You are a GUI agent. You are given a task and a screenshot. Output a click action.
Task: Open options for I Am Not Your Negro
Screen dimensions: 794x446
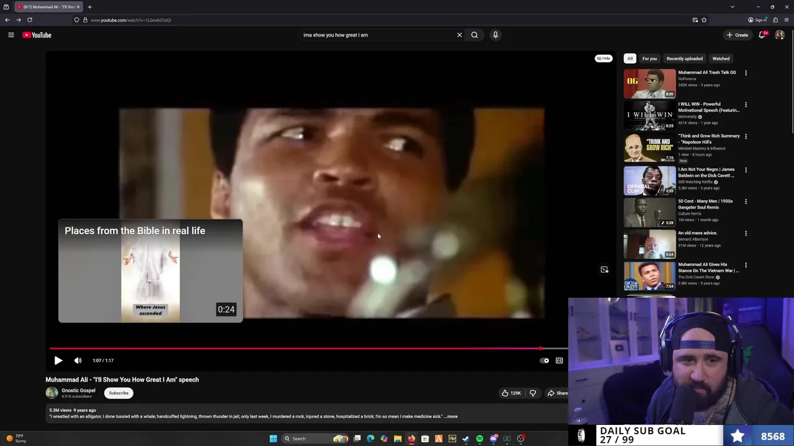click(x=746, y=170)
